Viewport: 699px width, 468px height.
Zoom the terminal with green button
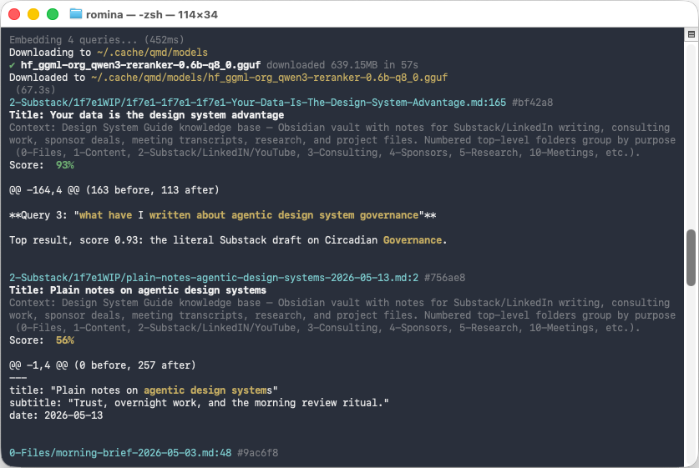click(53, 14)
